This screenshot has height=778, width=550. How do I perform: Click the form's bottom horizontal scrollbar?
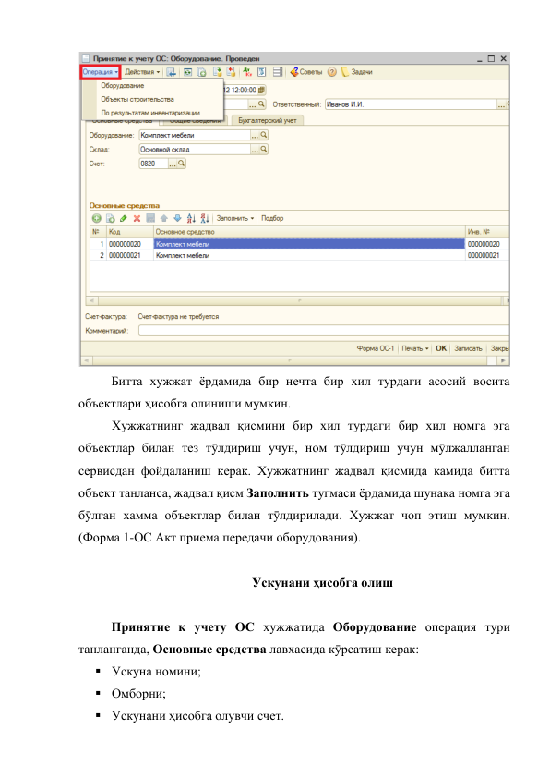[x=295, y=360]
